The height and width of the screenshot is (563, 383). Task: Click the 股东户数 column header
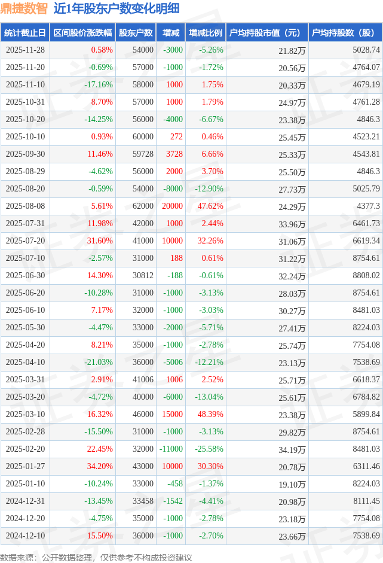[x=136, y=33]
